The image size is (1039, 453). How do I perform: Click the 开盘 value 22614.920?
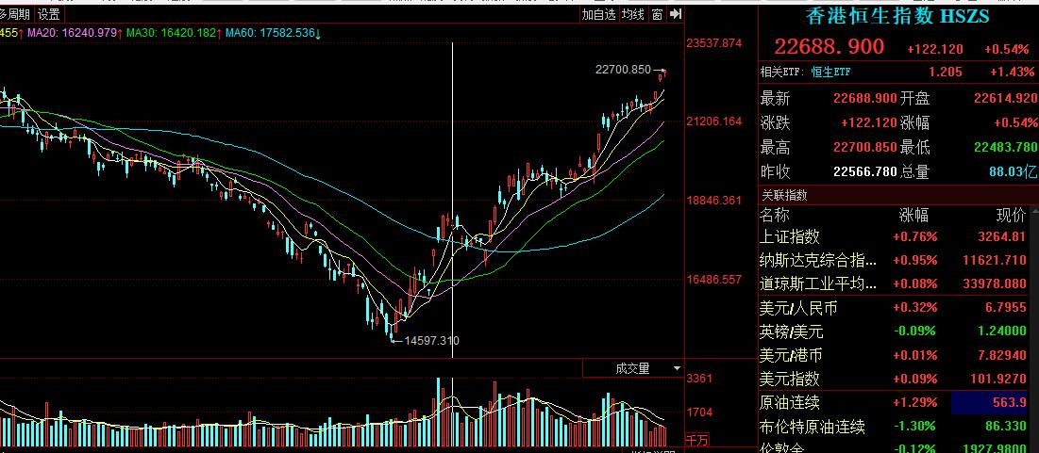point(1005,99)
